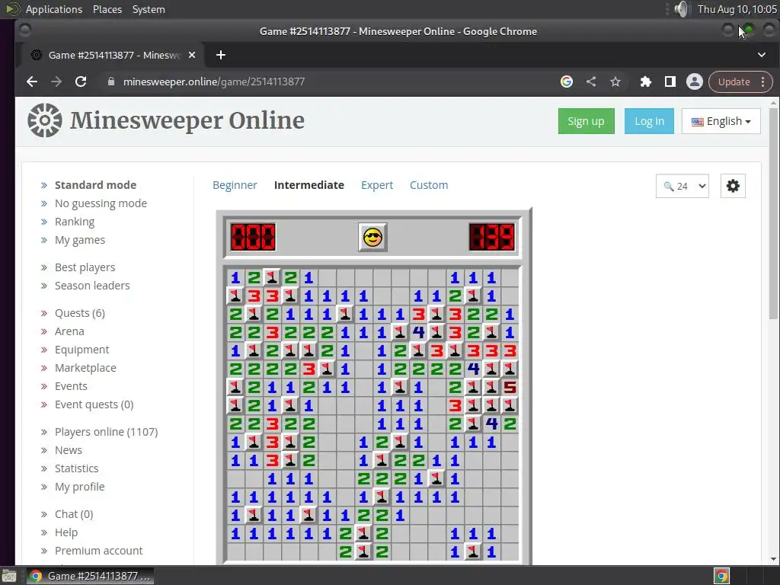Screen dimensions: 780x585
Task: Click the clock showing Thu Aug 10
Action: (737, 9)
